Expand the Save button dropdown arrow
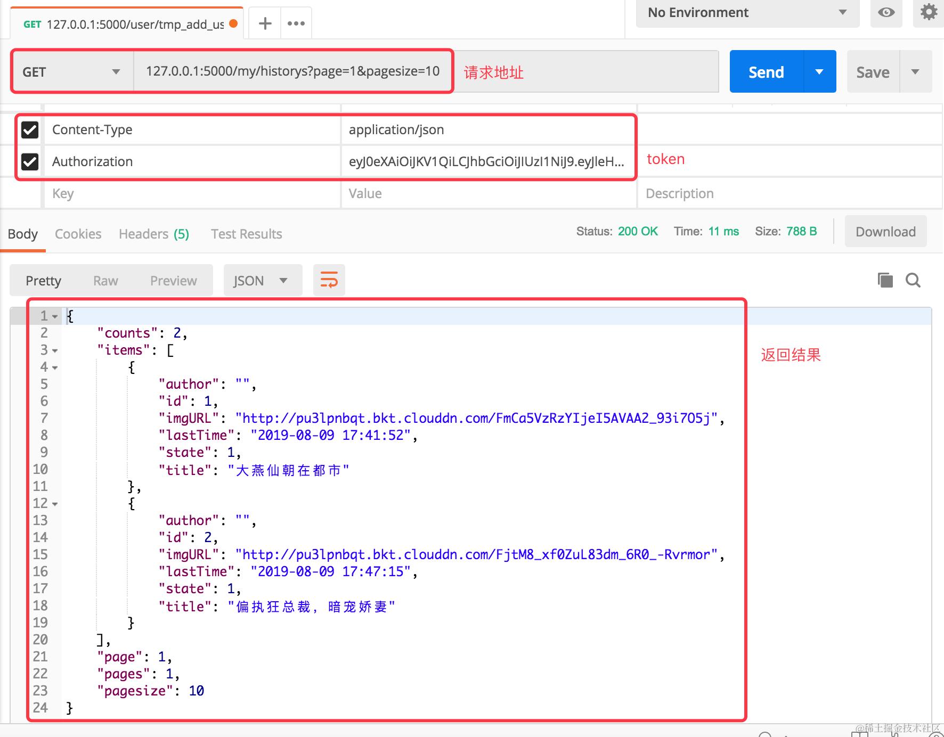 [916, 72]
